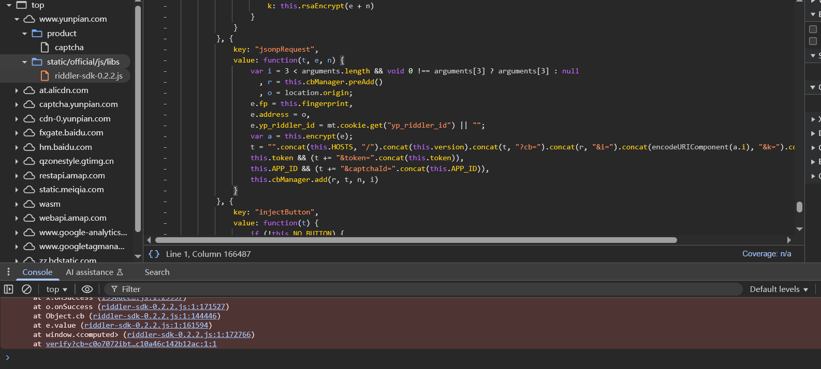Collapse the static/official/js/libs folder arrow
The image size is (821, 369).
pos(24,62)
